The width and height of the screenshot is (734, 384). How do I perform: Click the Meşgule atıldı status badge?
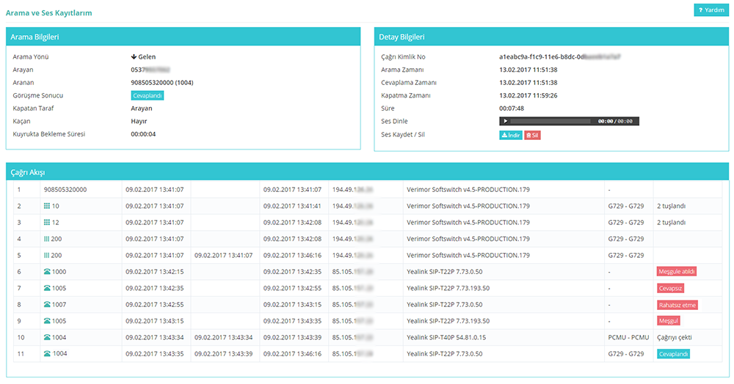(676, 271)
